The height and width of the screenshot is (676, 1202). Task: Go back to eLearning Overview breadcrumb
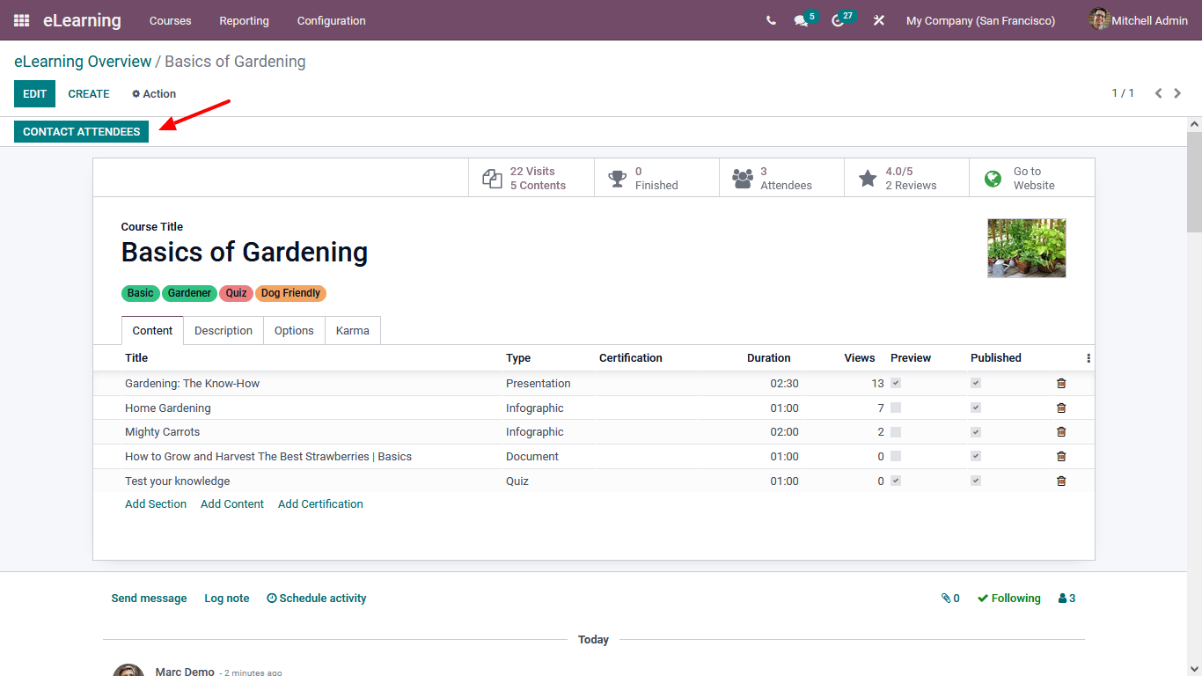click(x=83, y=62)
